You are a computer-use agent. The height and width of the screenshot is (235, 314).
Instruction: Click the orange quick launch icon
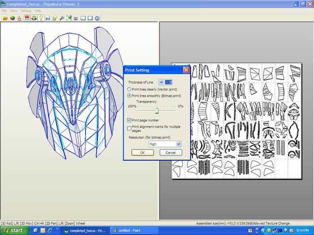click(43, 230)
